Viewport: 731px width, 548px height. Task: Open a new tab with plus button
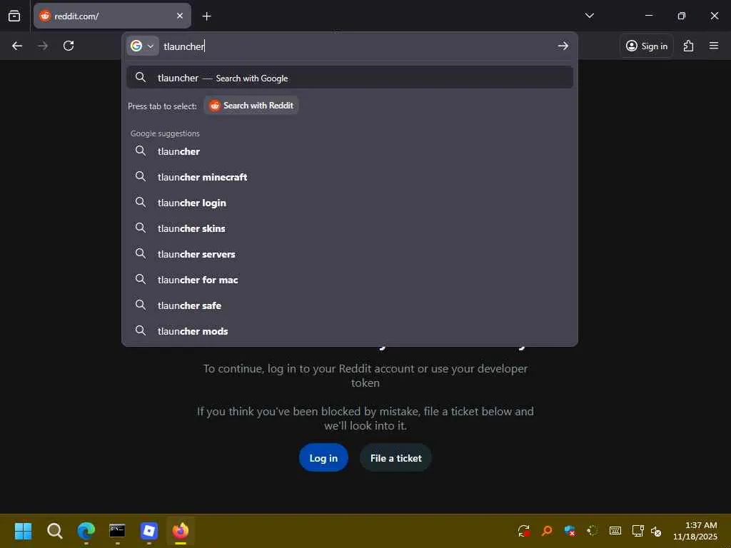click(206, 16)
